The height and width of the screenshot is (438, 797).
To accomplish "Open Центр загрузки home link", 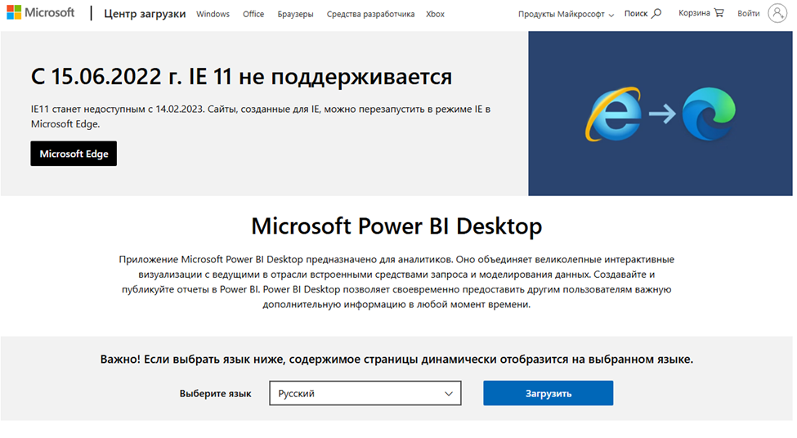I will coord(145,14).
